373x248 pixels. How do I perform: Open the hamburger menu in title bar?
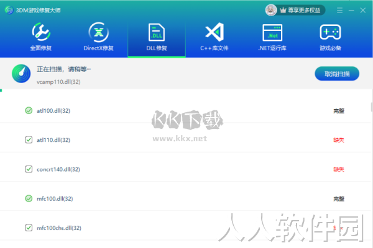point(339,10)
